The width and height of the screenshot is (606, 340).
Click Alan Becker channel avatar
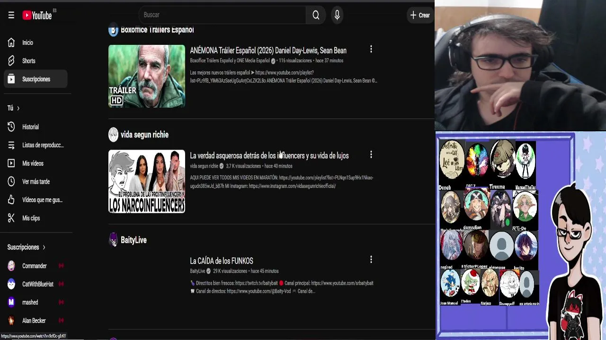[x=11, y=321]
